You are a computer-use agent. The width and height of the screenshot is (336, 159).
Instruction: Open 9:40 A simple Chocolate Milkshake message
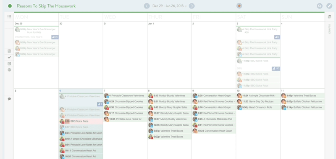(x=81, y=139)
